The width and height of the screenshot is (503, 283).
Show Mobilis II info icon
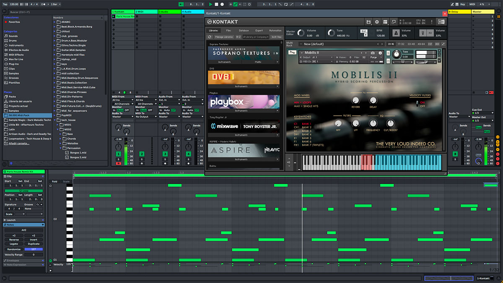[381, 53]
